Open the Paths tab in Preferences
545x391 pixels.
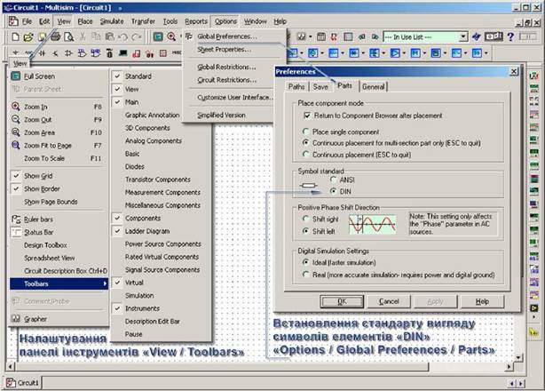point(296,86)
